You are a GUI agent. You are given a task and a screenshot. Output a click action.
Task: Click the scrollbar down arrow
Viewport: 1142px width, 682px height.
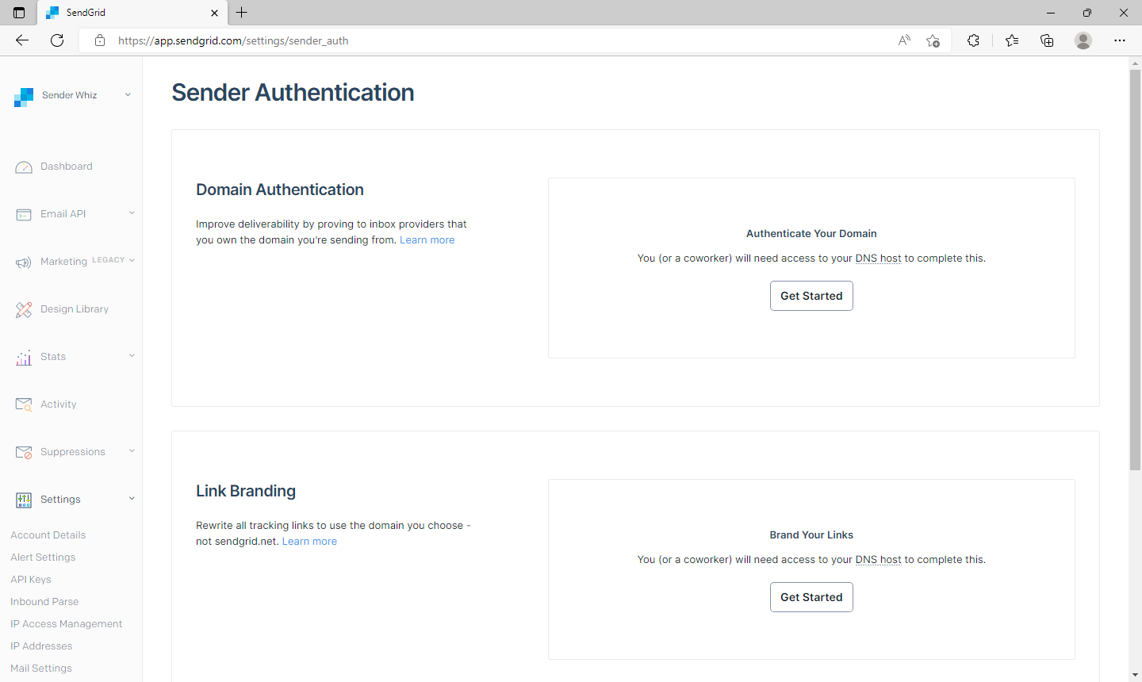click(x=1135, y=675)
